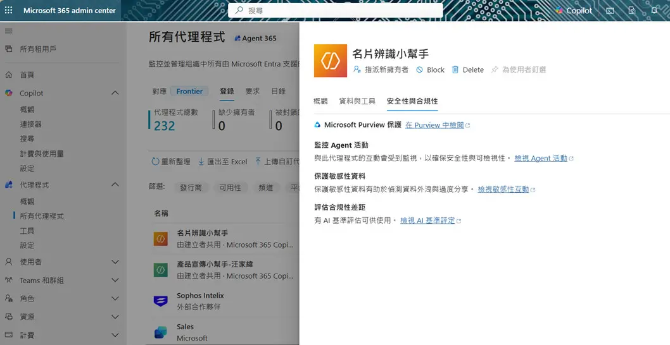Click the 重新整理 refresh icon

click(x=156, y=162)
